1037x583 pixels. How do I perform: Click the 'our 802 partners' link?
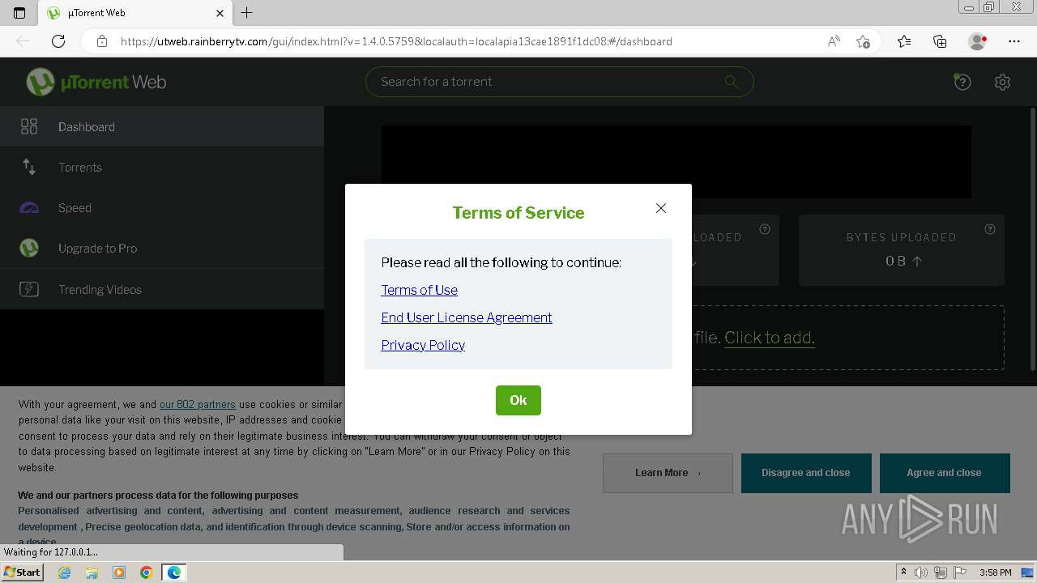tap(197, 404)
